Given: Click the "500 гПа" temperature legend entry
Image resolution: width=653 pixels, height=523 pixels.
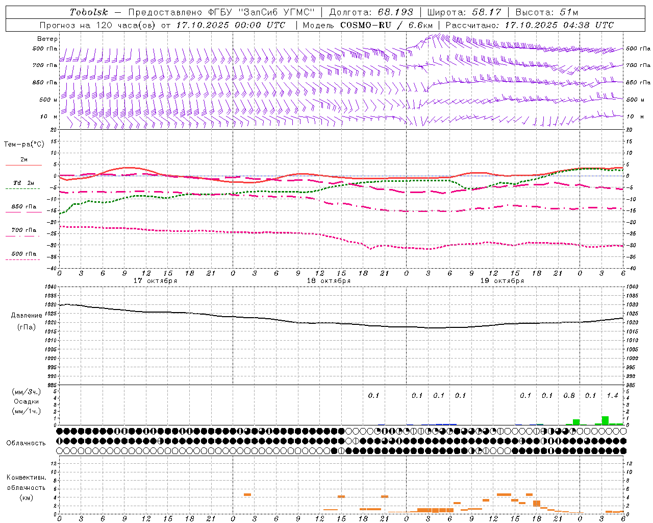Looking at the screenshot, I should (x=24, y=254).
